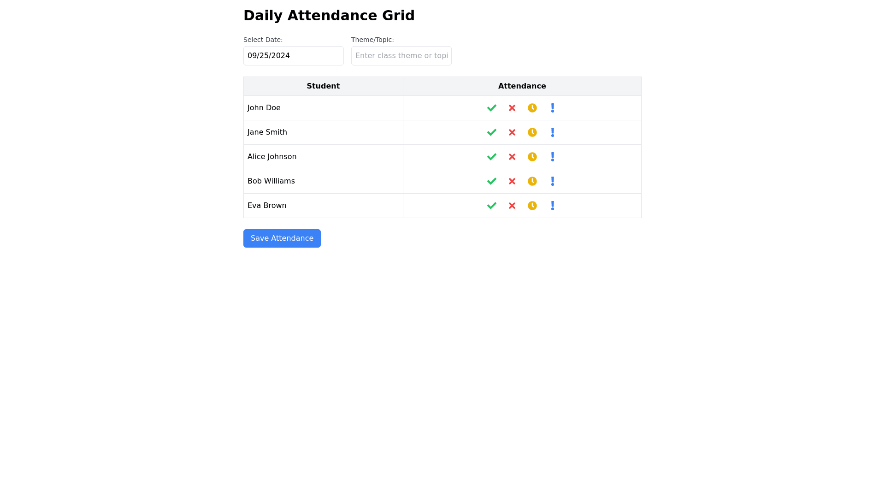Flag John Doe with blue exclamation icon

click(553, 108)
